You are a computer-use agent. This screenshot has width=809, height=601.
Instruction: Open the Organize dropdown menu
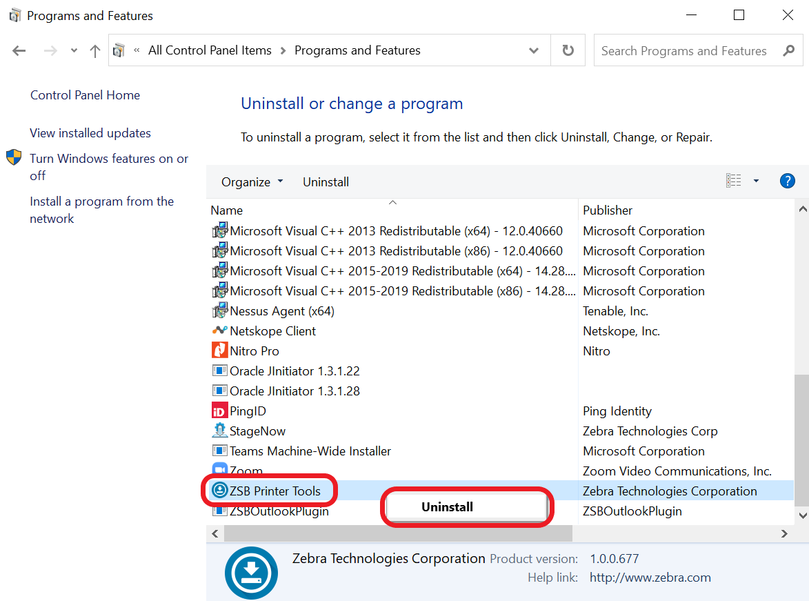coord(252,182)
